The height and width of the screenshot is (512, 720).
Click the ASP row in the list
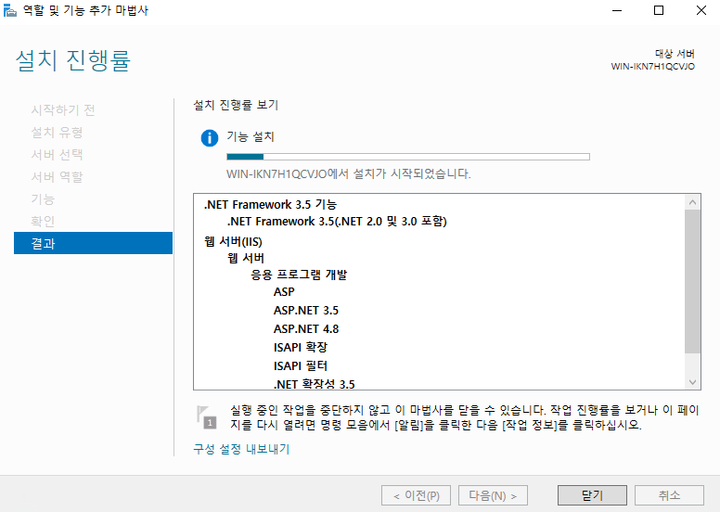[284, 291]
